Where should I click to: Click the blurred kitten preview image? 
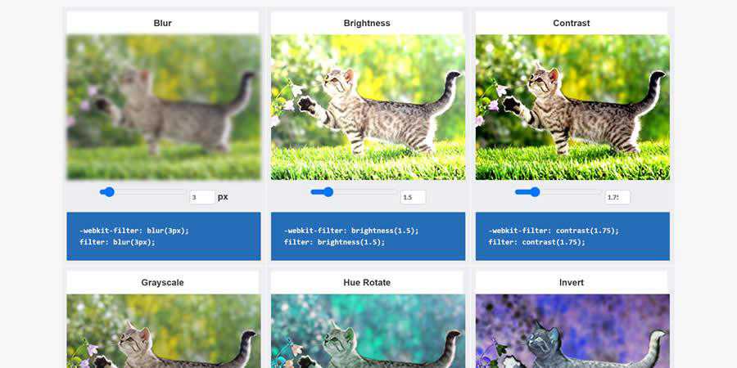(x=164, y=107)
